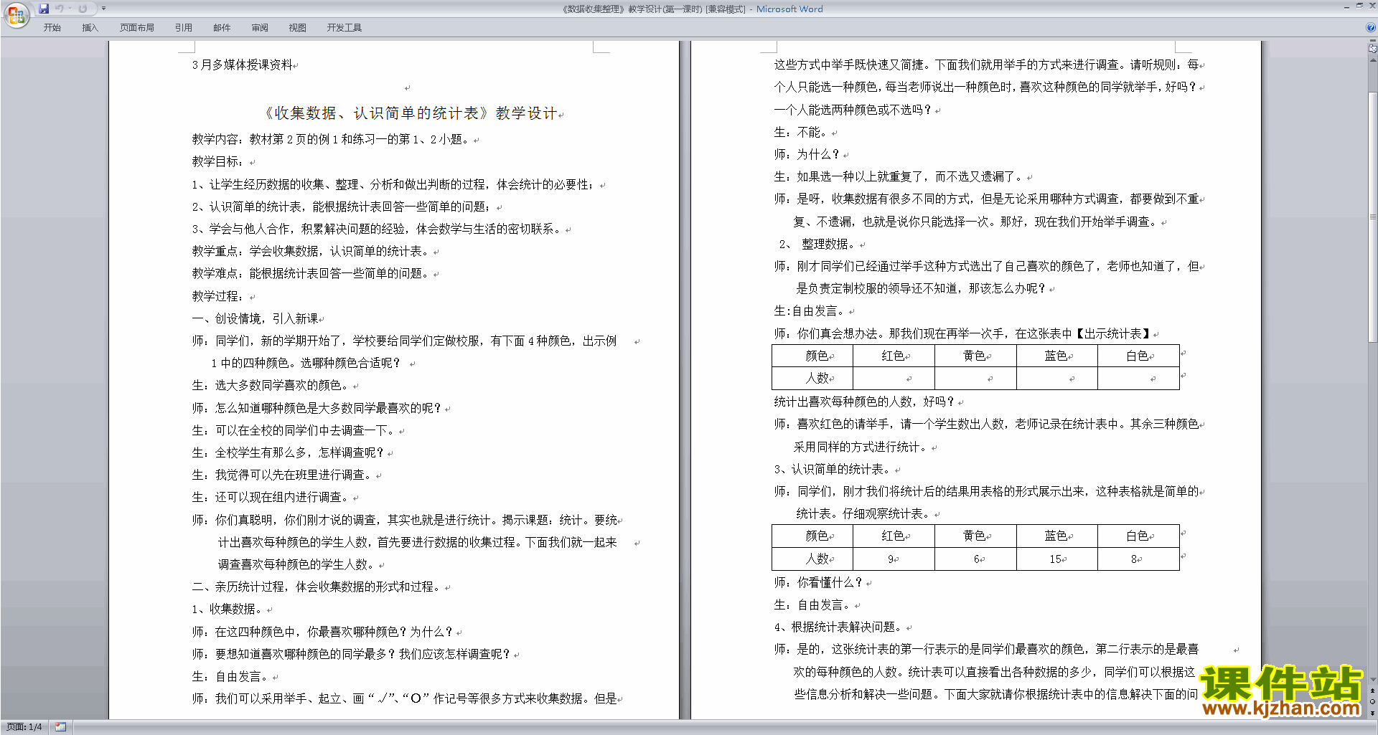Click the heading 一、创设情境,引入新课
Viewport: 1378px width, 735px height.
tap(255, 318)
